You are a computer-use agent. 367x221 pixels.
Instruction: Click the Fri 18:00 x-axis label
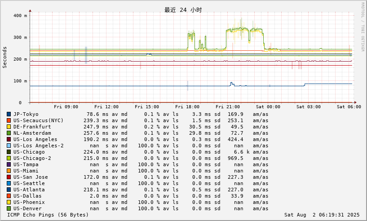[187, 107]
